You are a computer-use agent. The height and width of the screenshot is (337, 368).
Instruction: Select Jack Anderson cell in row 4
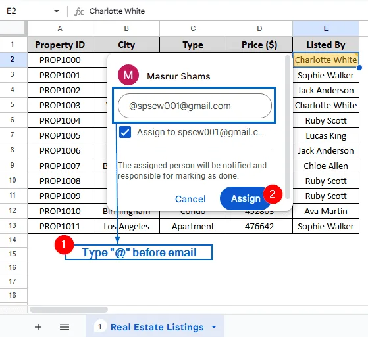(326, 90)
